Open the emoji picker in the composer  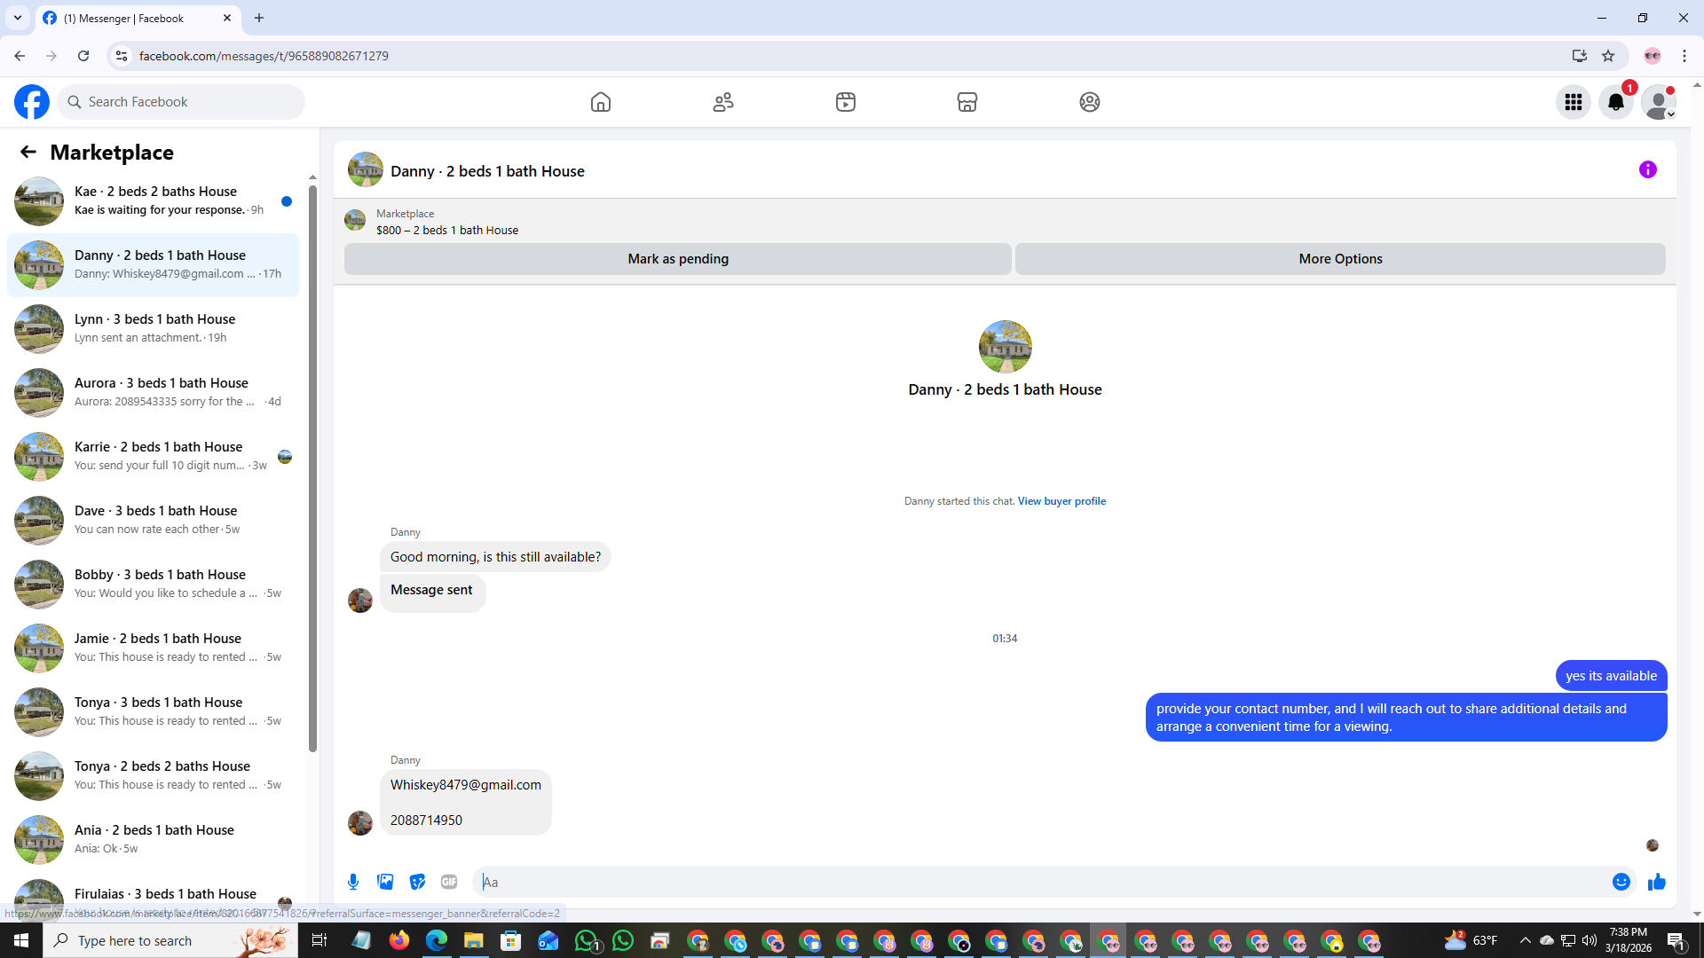coord(1621,882)
